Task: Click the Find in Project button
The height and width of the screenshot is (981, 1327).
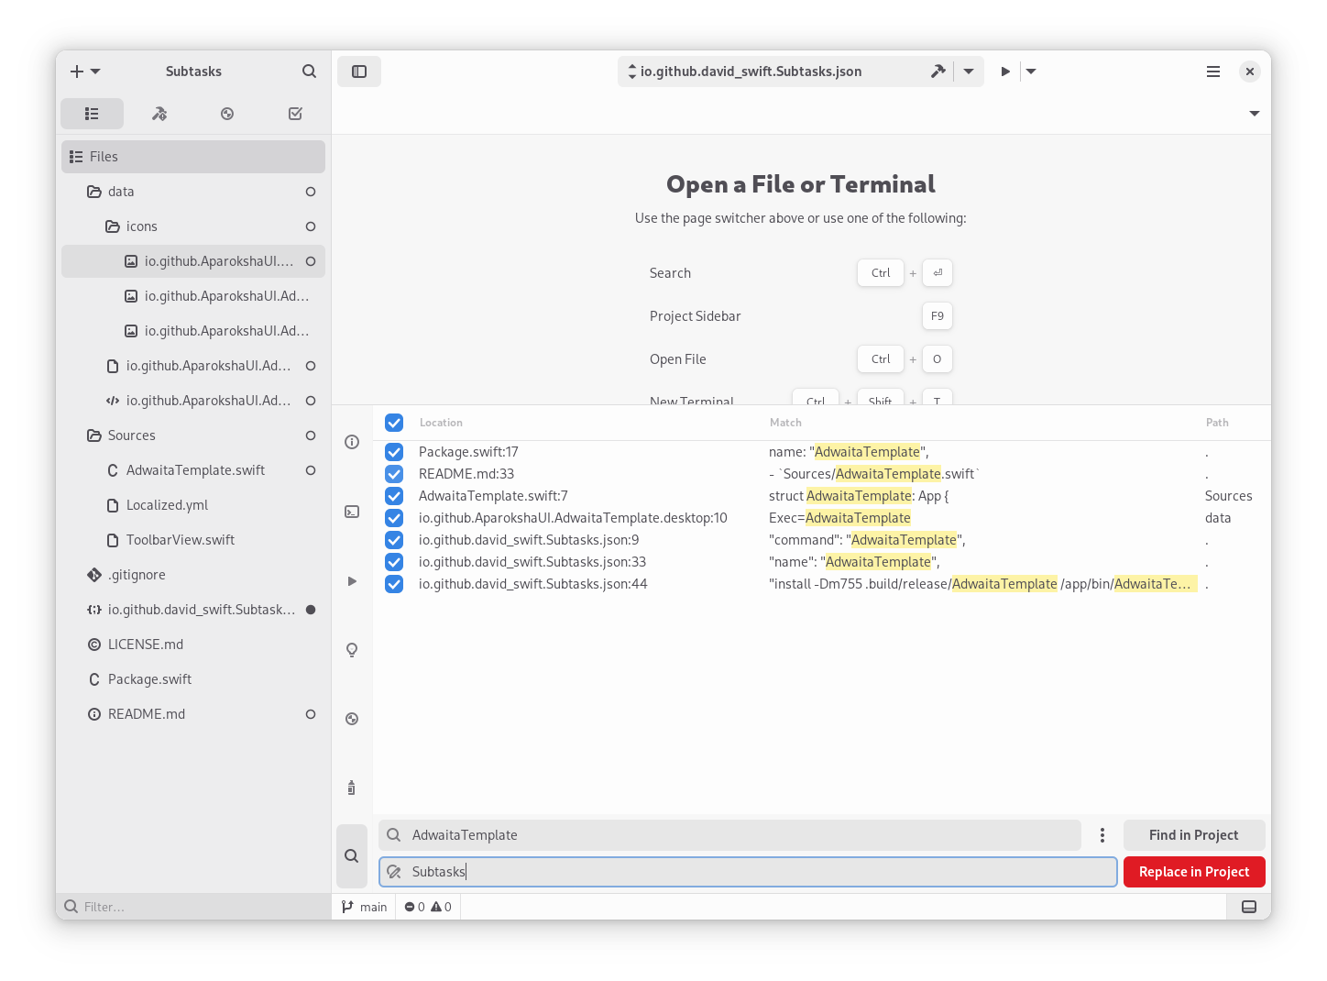Action: (1193, 835)
